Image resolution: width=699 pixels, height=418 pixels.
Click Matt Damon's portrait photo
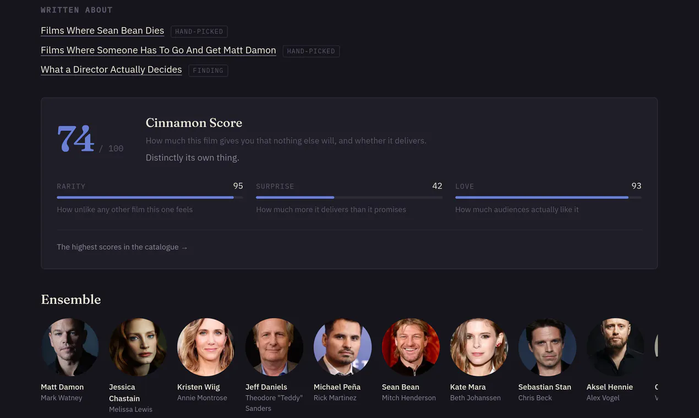pos(70,347)
